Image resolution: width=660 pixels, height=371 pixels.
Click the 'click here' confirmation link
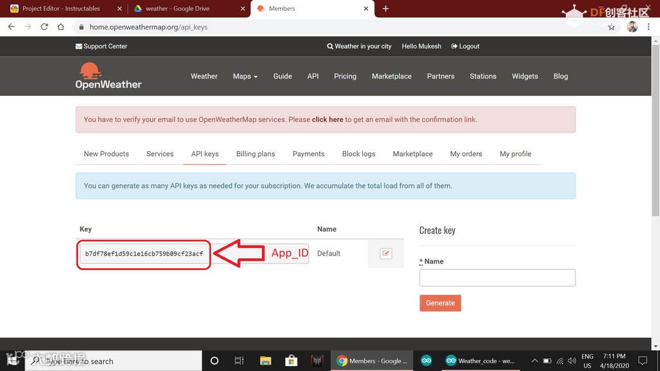[x=327, y=119]
